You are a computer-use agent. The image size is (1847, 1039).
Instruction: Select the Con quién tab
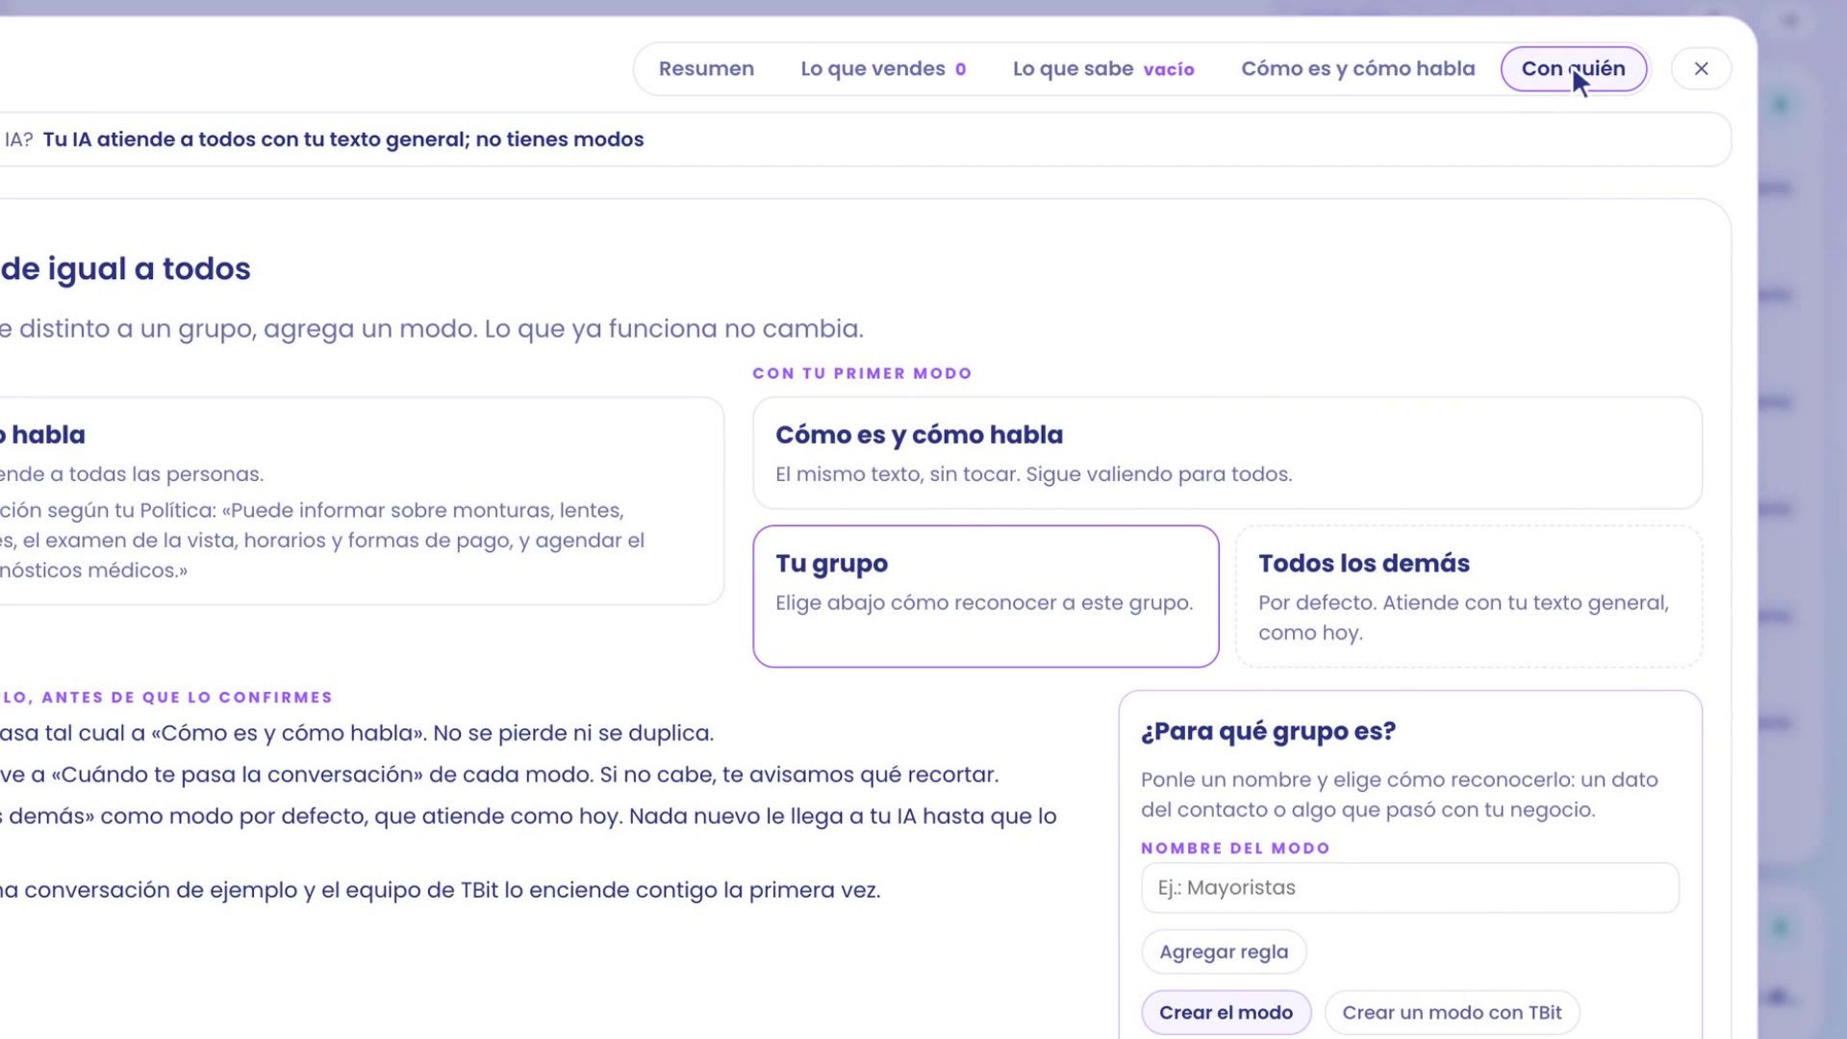(1574, 68)
